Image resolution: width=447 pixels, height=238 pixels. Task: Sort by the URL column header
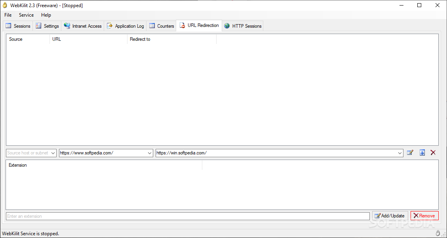(x=88, y=39)
